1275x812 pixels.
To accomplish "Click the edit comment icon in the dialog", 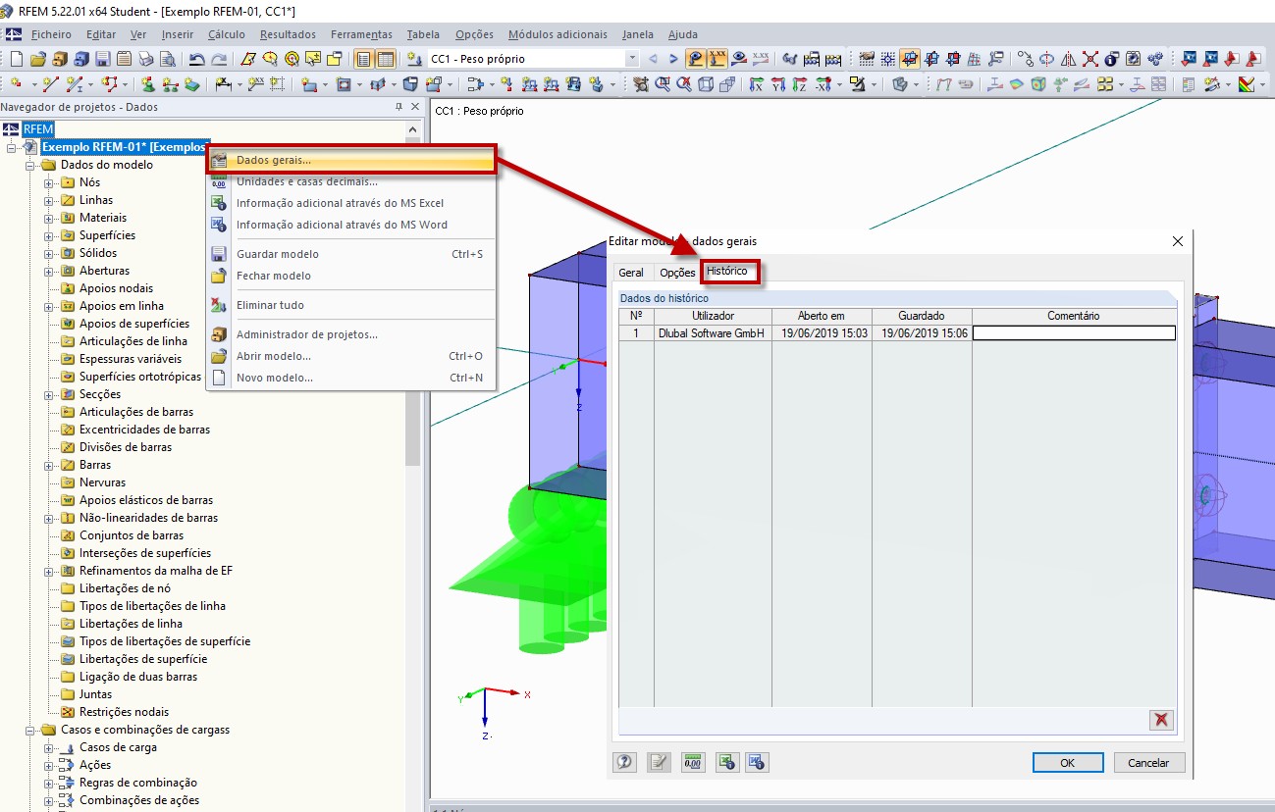I will (659, 762).
